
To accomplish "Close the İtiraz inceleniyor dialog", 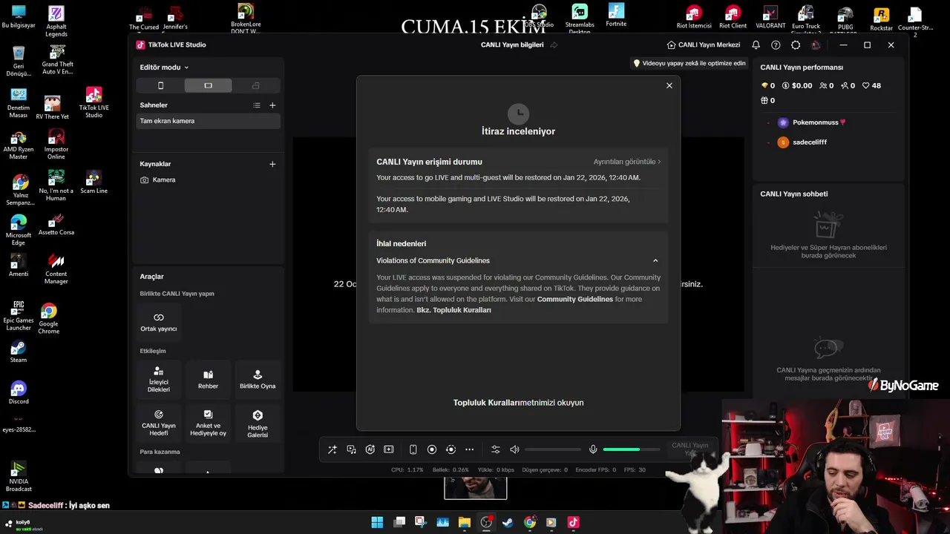I will coord(669,85).
